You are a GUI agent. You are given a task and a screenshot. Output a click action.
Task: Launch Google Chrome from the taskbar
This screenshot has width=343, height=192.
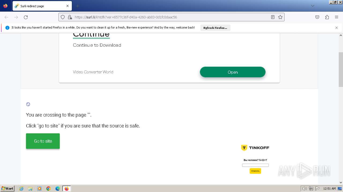[49, 189]
